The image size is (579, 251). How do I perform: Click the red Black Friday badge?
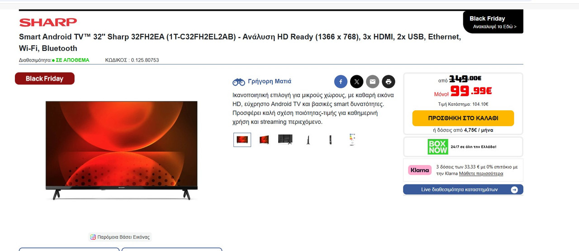pos(44,78)
